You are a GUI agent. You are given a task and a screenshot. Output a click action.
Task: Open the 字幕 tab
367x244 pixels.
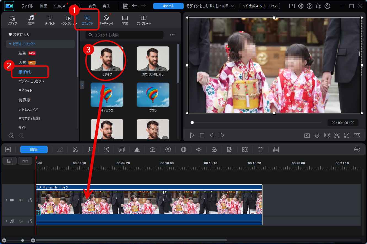pos(125,20)
